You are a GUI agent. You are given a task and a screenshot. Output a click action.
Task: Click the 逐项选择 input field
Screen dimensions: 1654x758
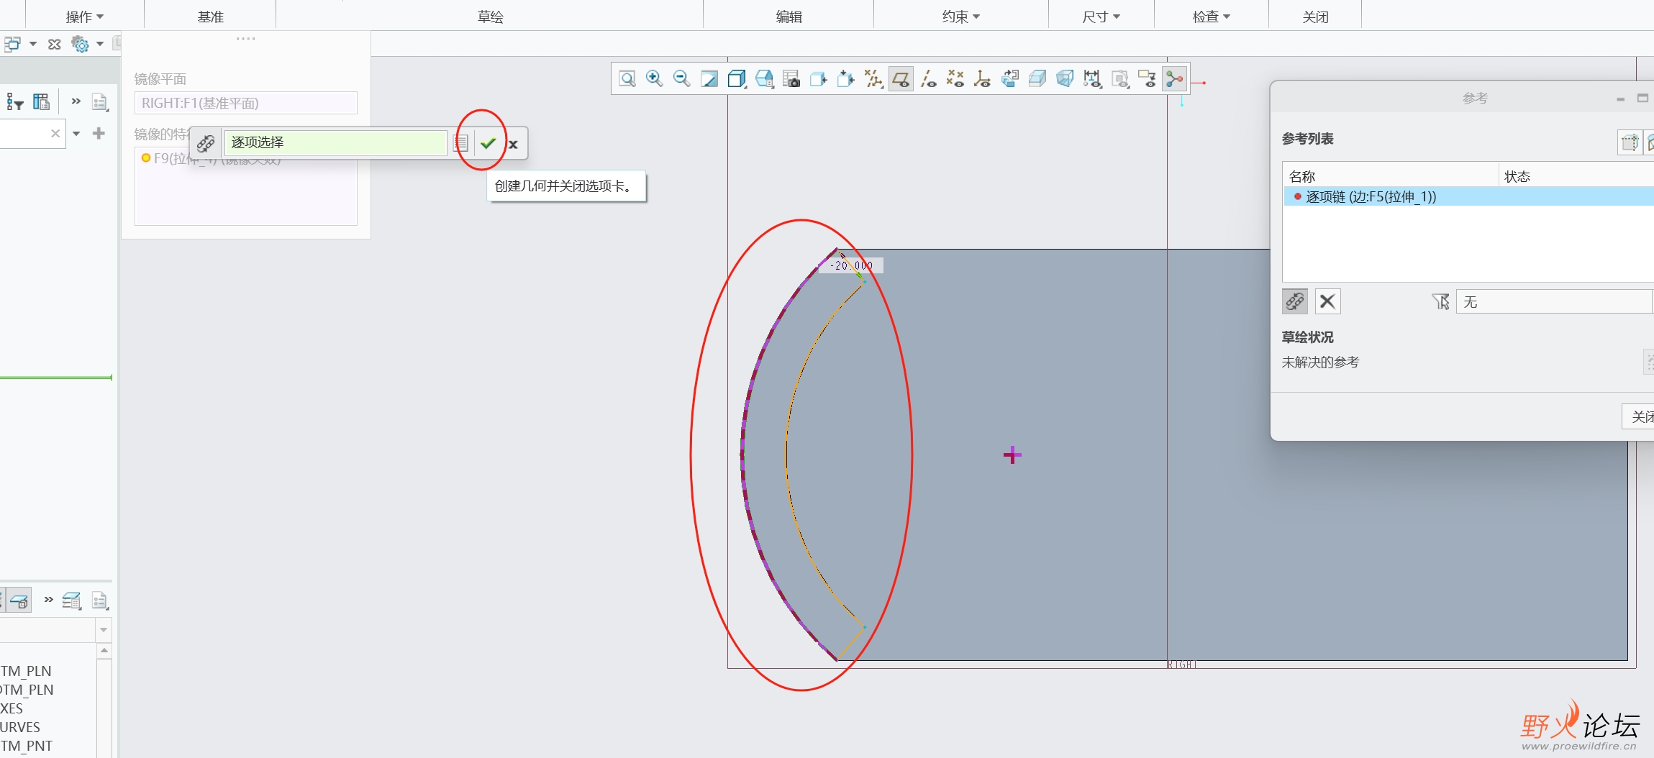click(x=335, y=142)
